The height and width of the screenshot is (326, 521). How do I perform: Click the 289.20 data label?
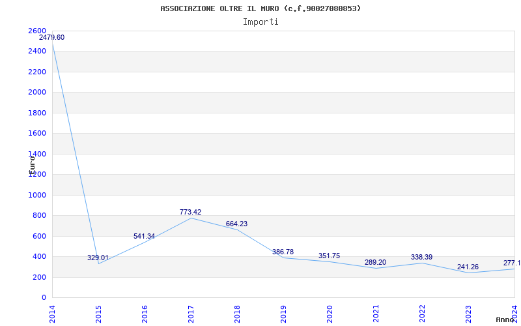point(375,262)
